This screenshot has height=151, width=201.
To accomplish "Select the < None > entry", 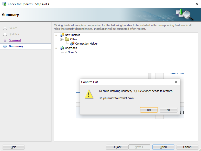I will (x=71, y=52).
